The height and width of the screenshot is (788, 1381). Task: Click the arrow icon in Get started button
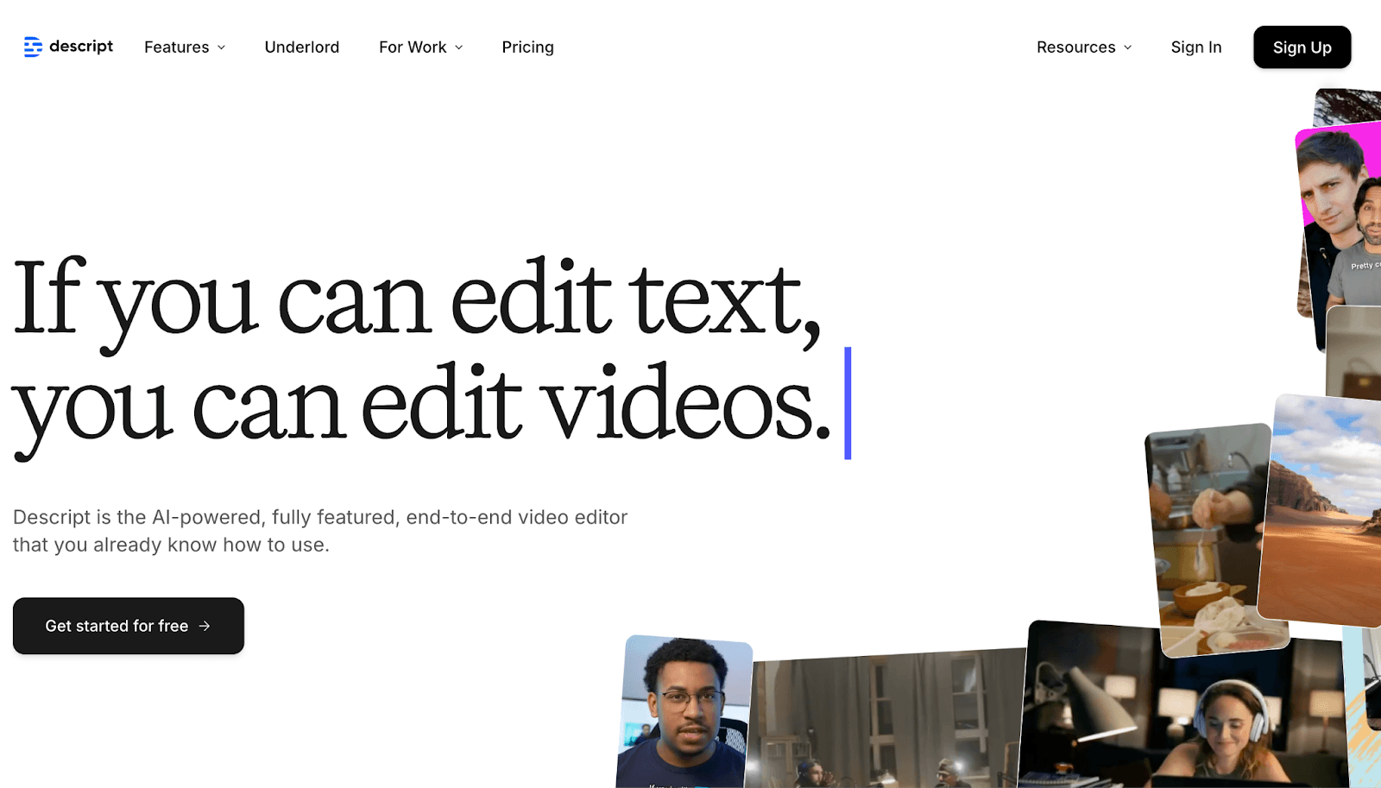(x=205, y=626)
